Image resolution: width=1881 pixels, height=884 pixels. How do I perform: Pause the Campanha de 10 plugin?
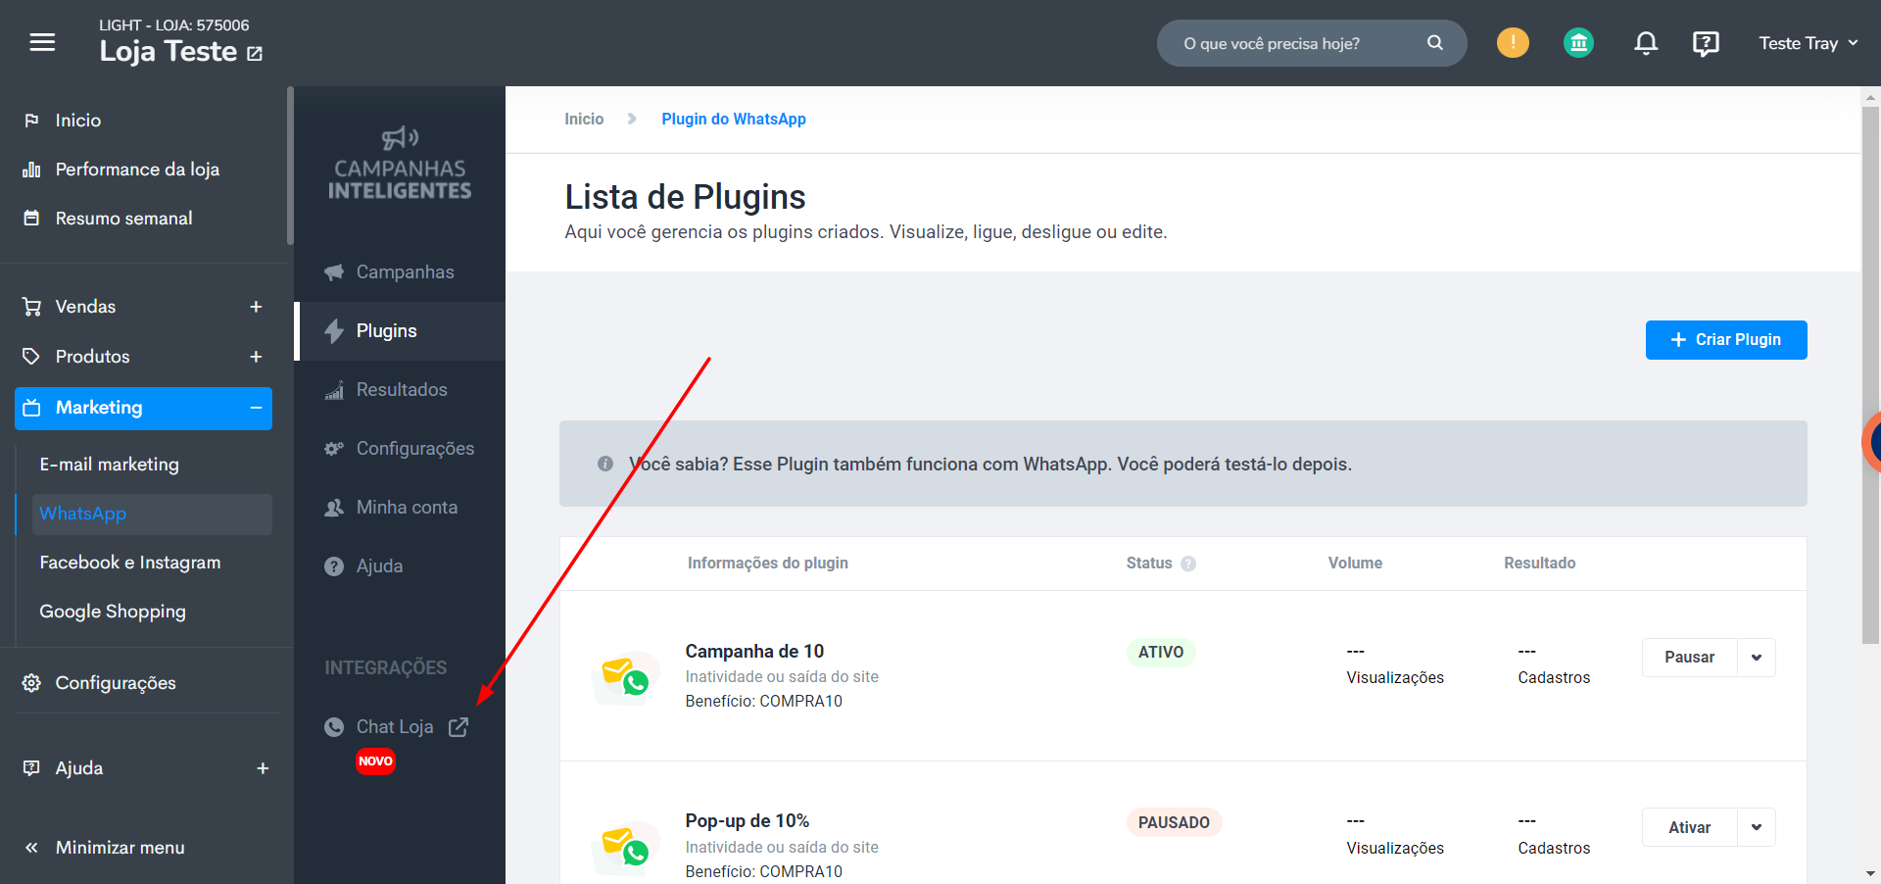pos(1689,658)
